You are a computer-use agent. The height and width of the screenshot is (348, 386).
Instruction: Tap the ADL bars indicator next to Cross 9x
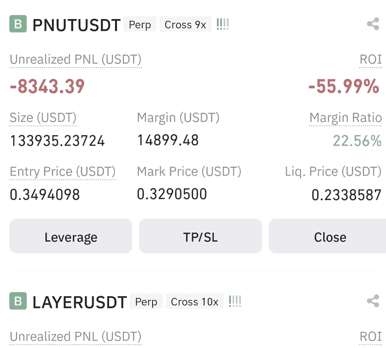223,24
